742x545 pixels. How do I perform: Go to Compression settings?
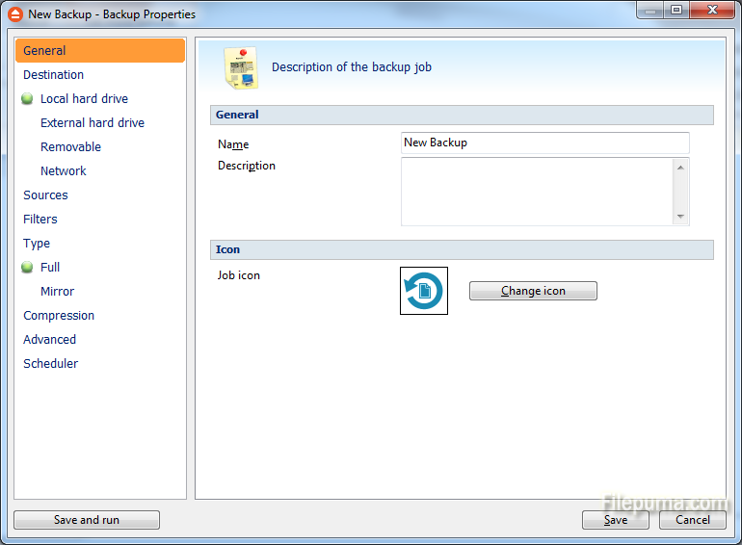coord(59,316)
